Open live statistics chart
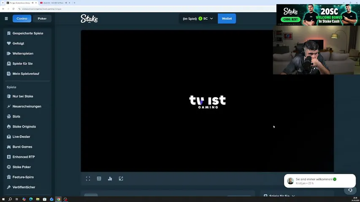360x202 pixels. (110, 178)
